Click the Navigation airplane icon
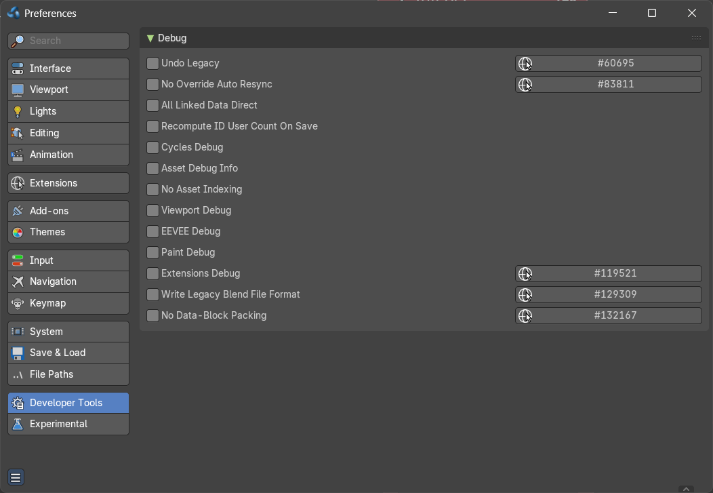The image size is (713, 493). [x=18, y=281]
